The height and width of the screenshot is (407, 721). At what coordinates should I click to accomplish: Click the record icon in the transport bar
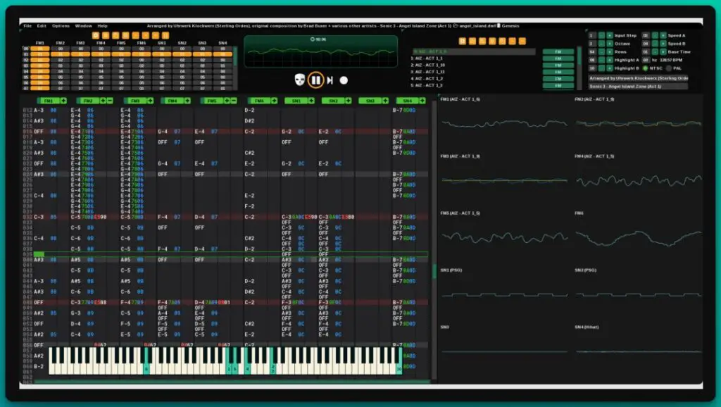[x=344, y=80]
